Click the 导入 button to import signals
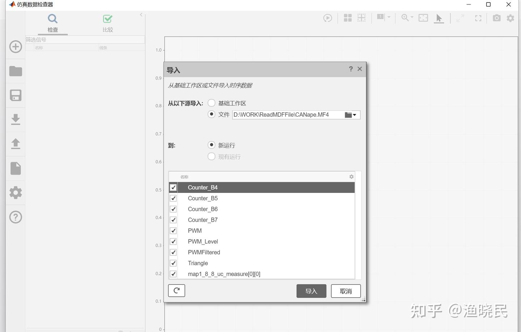 [x=311, y=290]
